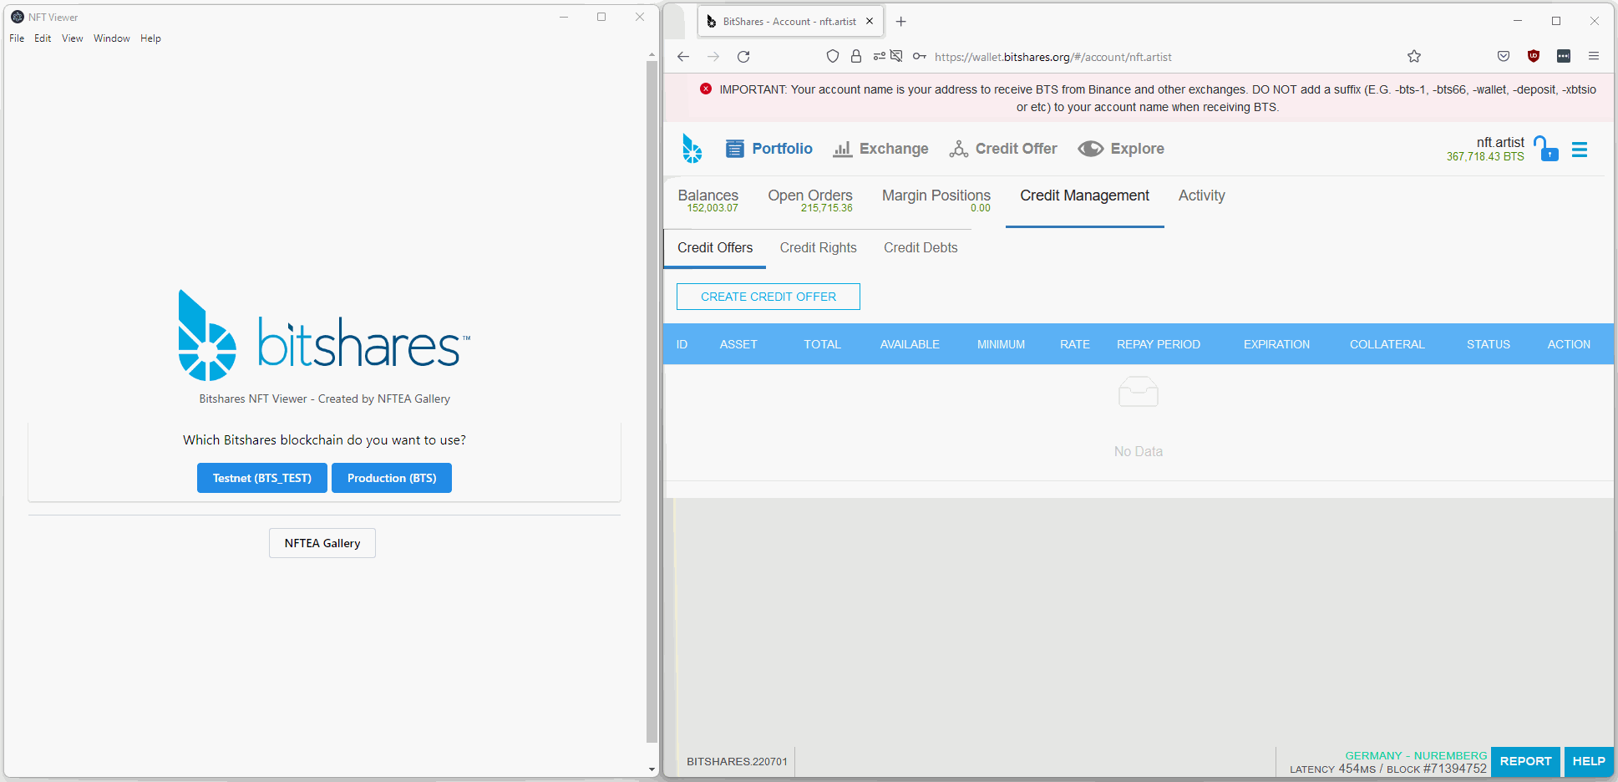Switch to the Balances tab

[x=708, y=201]
